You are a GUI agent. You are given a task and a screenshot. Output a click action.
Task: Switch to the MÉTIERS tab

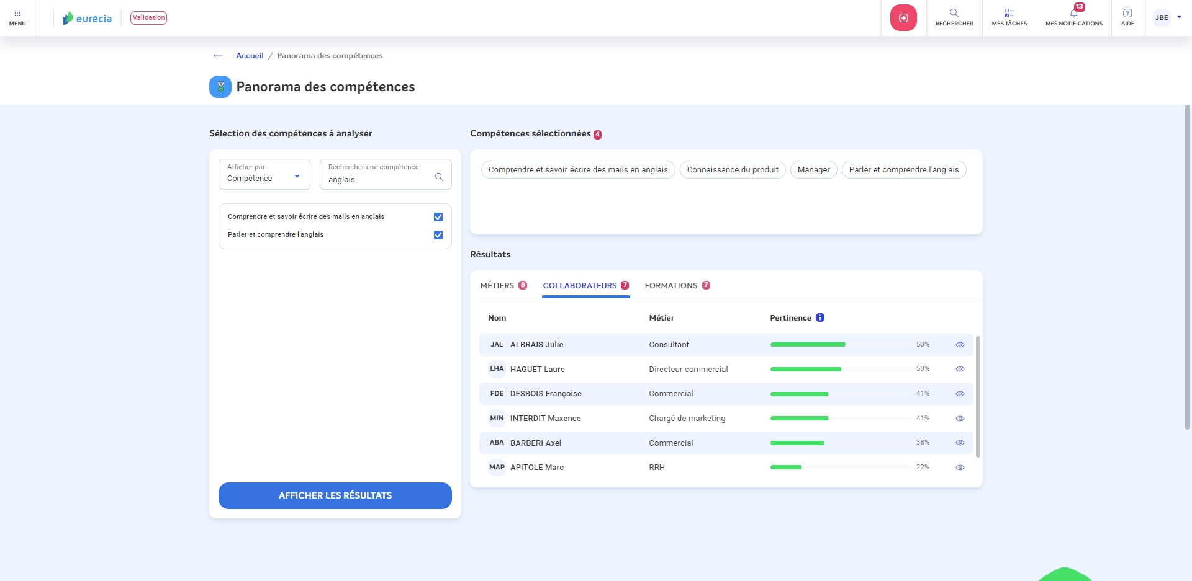(503, 285)
